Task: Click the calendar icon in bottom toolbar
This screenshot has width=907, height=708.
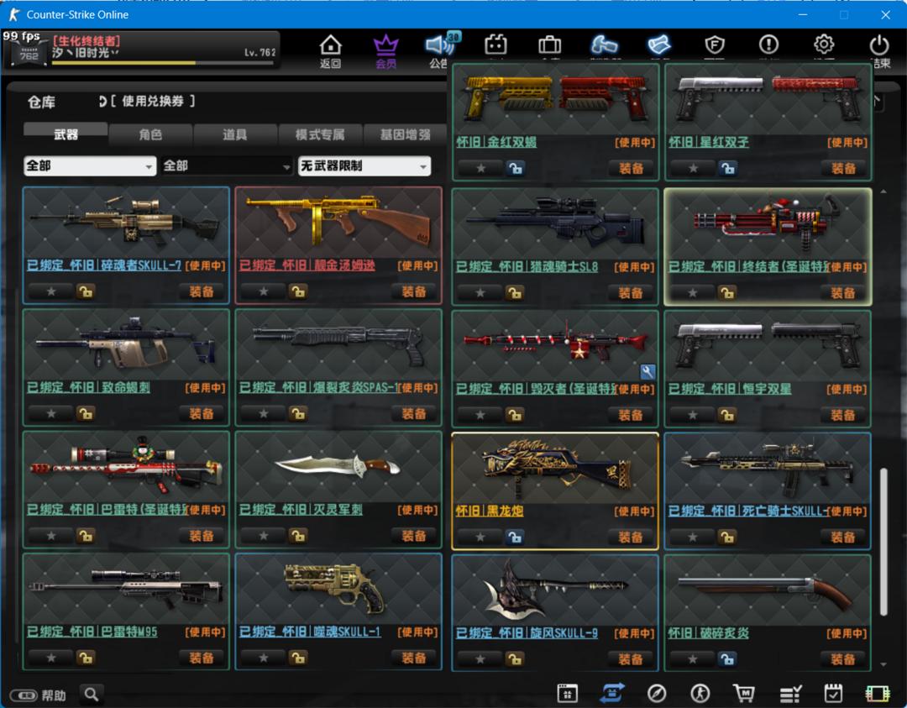Action: [567, 693]
